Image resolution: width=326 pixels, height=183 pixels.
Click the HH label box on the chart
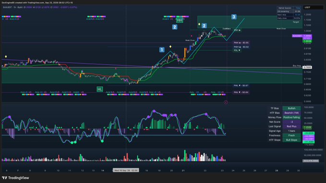click(x=180, y=20)
